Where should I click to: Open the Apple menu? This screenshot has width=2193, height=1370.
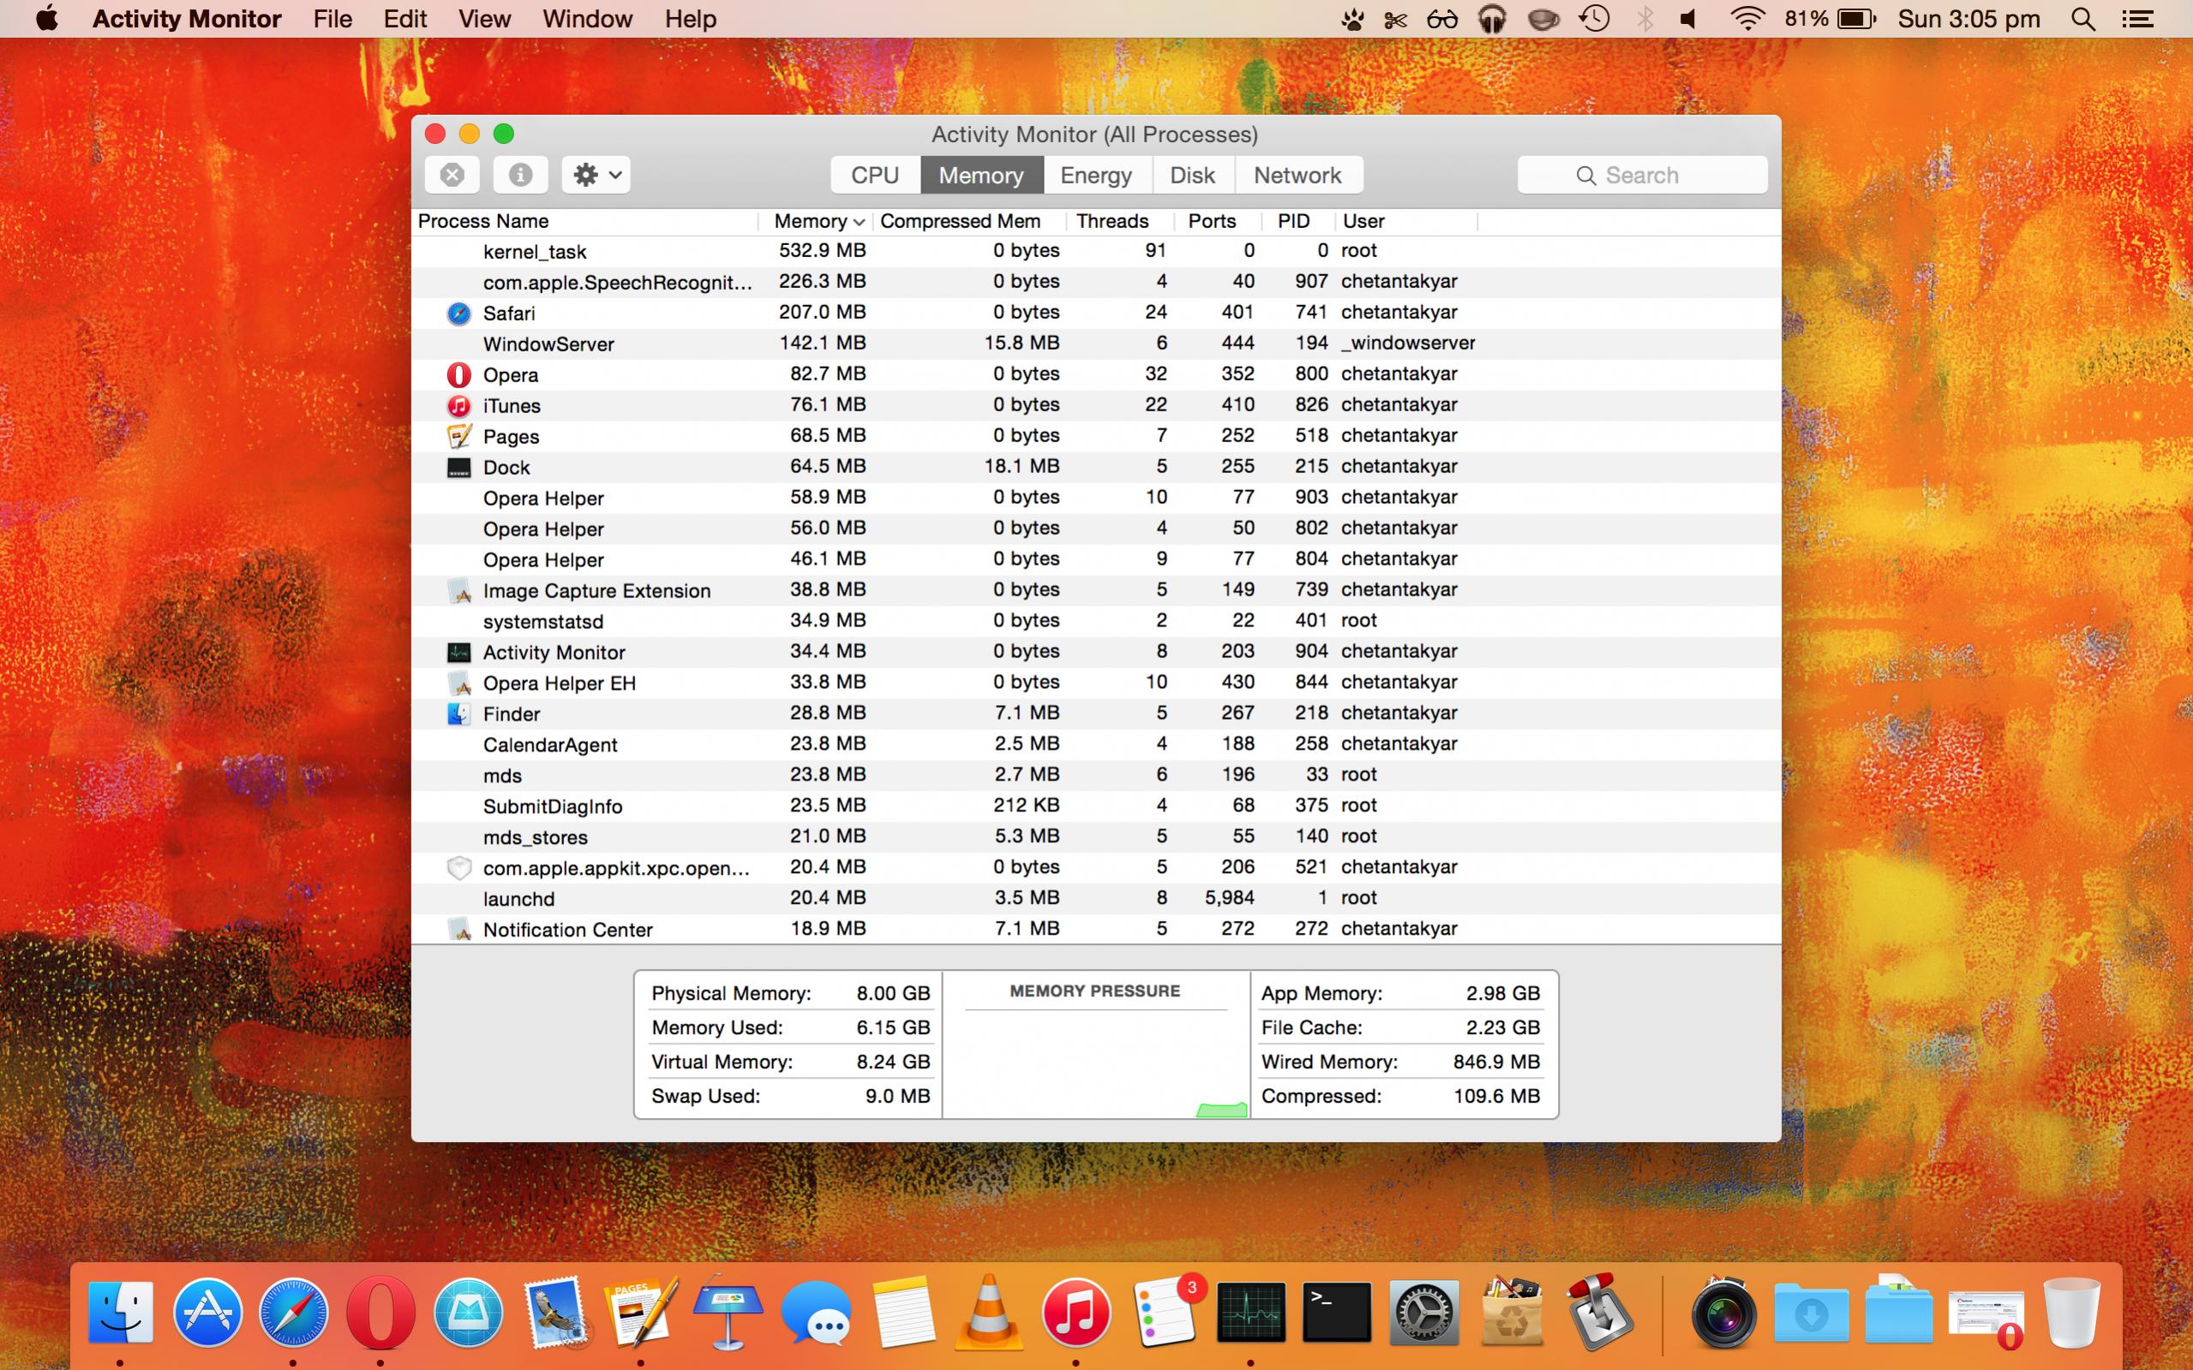click(x=46, y=18)
